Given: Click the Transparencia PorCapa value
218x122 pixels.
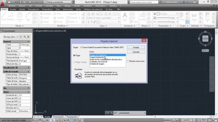Looking at the screenshot, I should point(25,61).
